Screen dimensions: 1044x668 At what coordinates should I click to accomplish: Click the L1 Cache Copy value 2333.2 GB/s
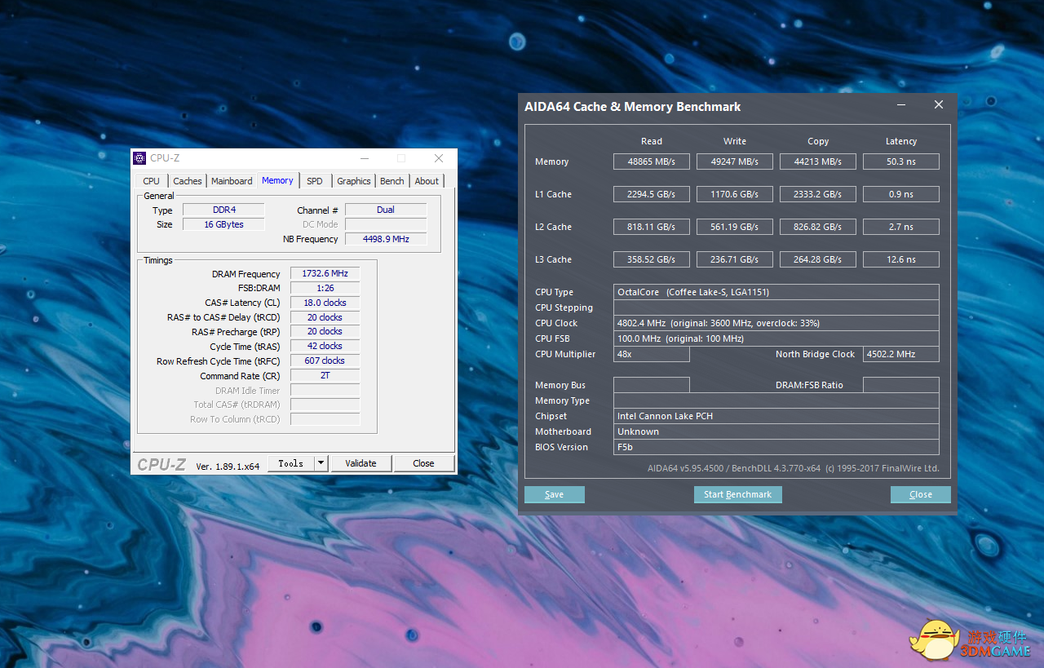coord(818,194)
